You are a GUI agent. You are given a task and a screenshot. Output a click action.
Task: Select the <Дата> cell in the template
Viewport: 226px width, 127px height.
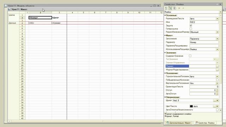[x=59, y=18]
